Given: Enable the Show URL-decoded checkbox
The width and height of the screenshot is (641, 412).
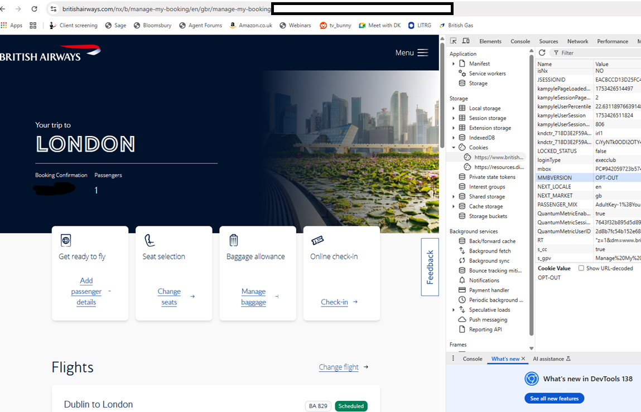Looking at the screenshot, I should click(x=581, y=268).
